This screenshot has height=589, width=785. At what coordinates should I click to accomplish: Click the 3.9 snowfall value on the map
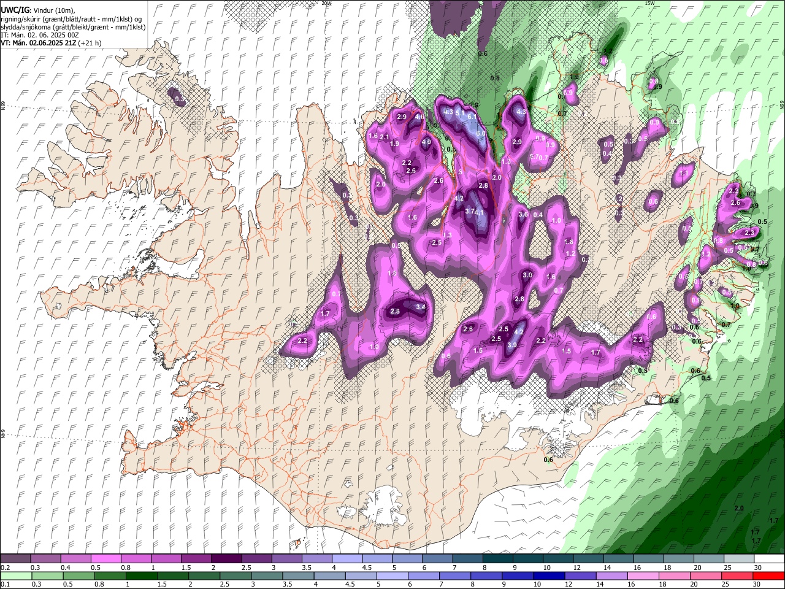pyautogui.click(x=512, y=345)
